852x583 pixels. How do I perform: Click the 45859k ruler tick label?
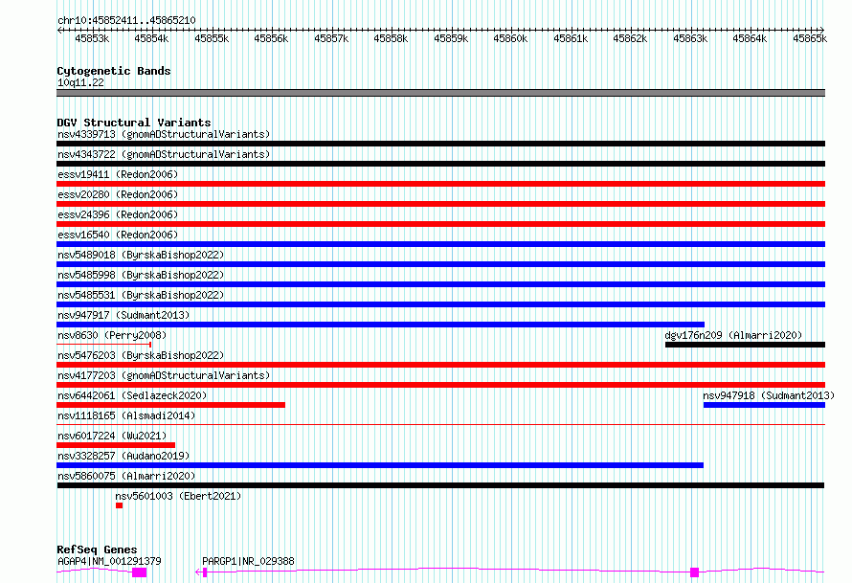[451, 38]
